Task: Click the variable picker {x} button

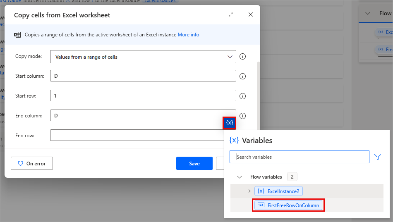Action: coord(229,123)
